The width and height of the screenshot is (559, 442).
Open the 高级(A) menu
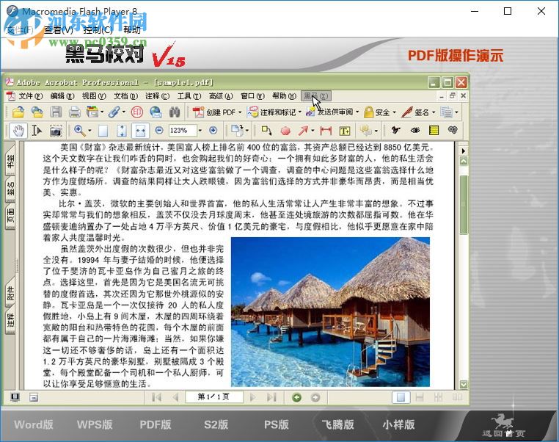[221, 96]
